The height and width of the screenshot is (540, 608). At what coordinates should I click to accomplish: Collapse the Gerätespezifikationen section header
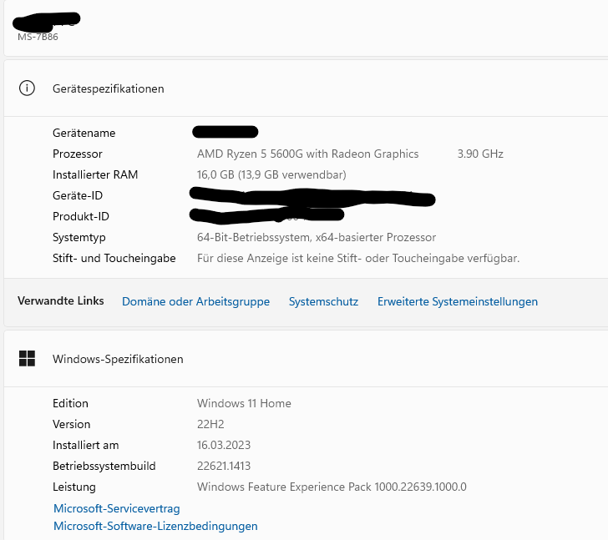tap(306, 88)
